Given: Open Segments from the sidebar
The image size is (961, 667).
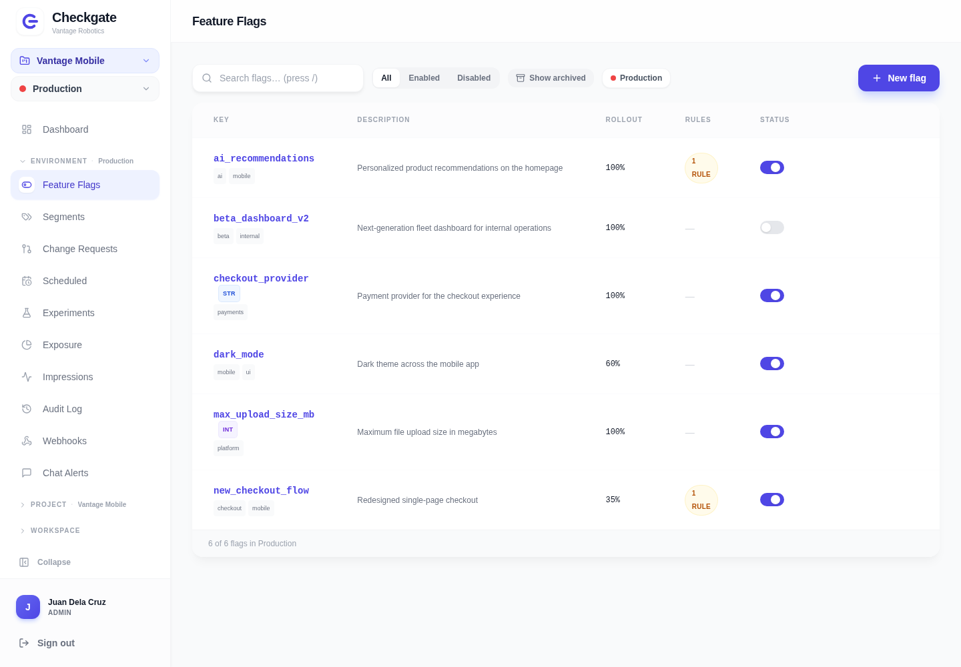Looking at the screenshot, I should 85,217.
